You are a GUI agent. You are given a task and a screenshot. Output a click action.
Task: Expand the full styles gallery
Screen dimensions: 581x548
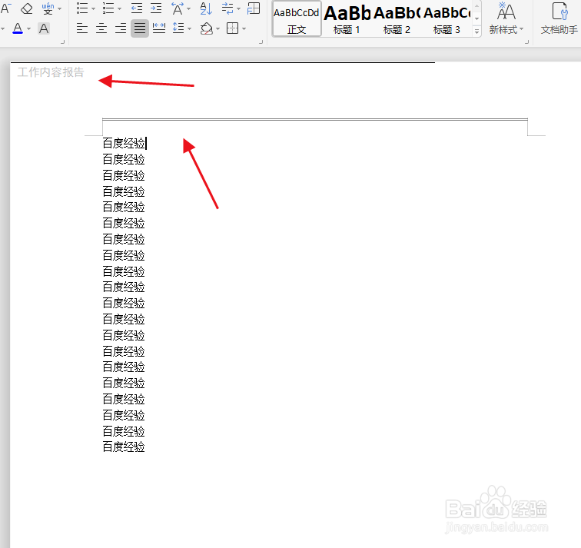tap(477, 32)
